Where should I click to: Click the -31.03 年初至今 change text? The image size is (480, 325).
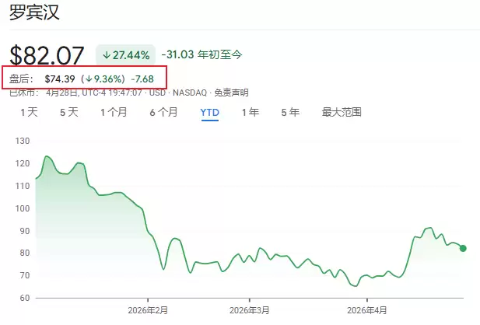pyautogui.click(x=201, y=54)
